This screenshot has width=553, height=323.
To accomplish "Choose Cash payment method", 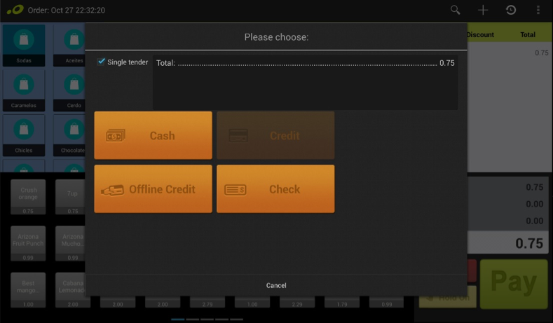I will pyautogui.click(x=153, y=135).
